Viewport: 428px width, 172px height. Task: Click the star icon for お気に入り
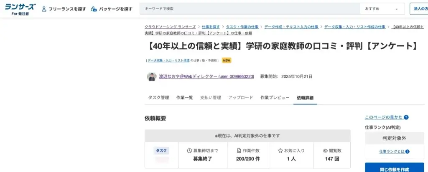[280, 150]
